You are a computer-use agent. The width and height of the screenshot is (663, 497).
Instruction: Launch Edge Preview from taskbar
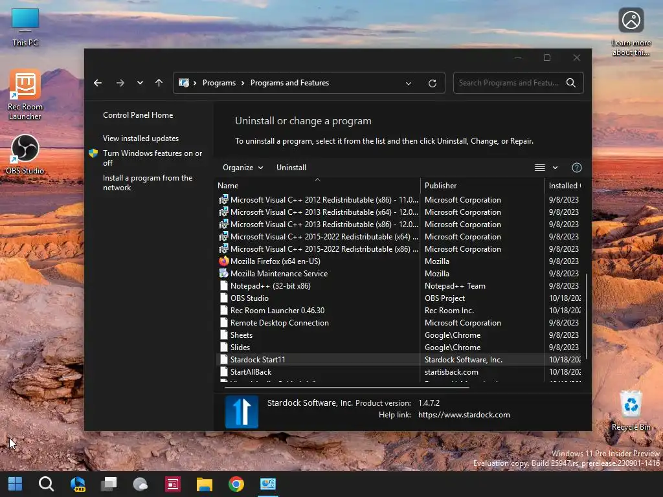click(78, 484)
